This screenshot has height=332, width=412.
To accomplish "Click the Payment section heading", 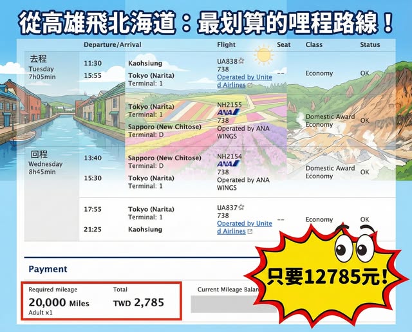I will [x=48, y=269].
